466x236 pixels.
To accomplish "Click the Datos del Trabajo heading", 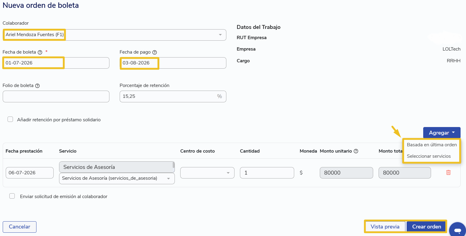I will [259, 27].
